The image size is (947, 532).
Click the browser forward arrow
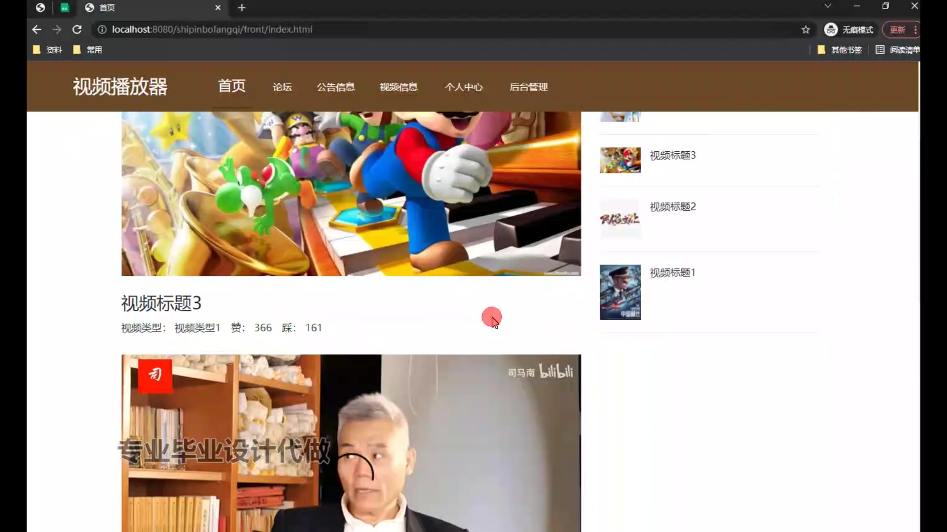coord(57,30)
